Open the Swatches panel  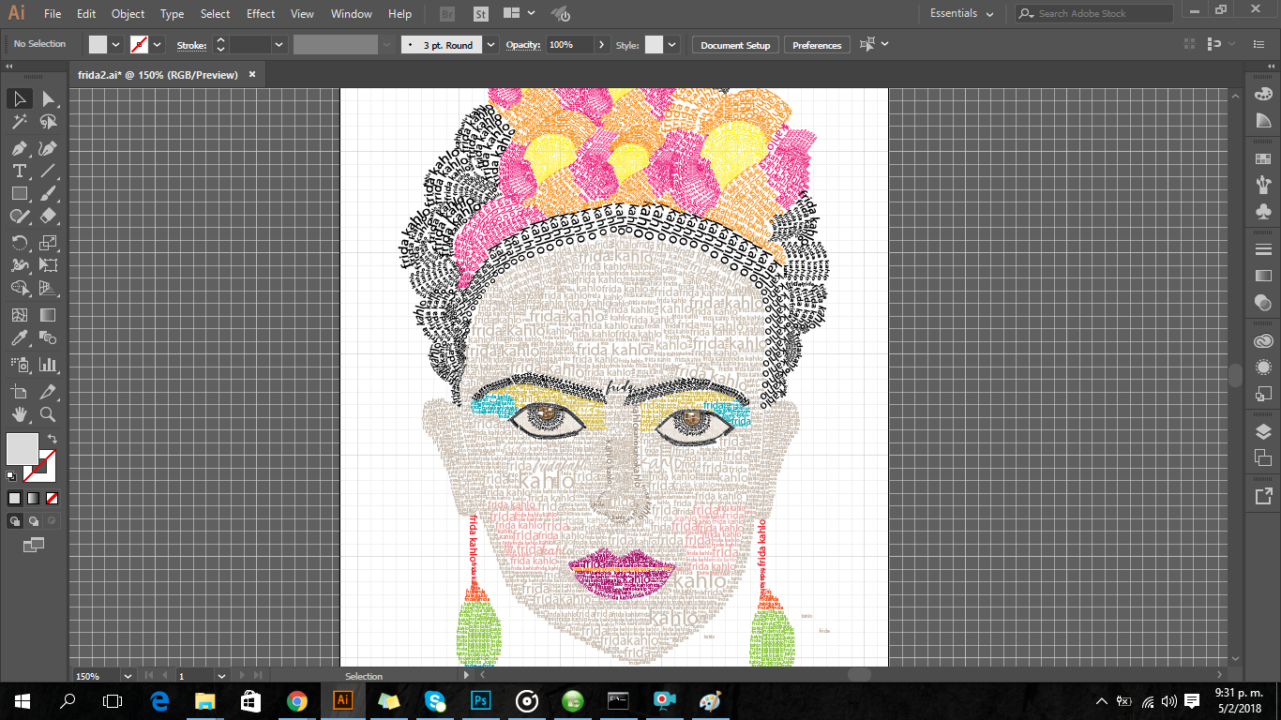coord(1263,159)
